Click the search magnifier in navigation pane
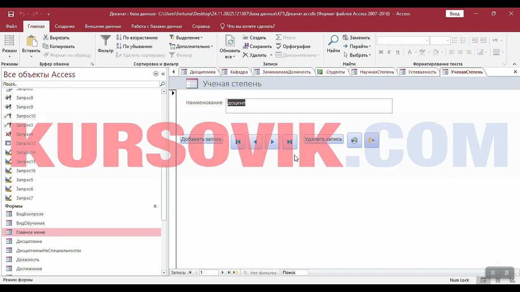Screen dimensions: 520x292 162,84
